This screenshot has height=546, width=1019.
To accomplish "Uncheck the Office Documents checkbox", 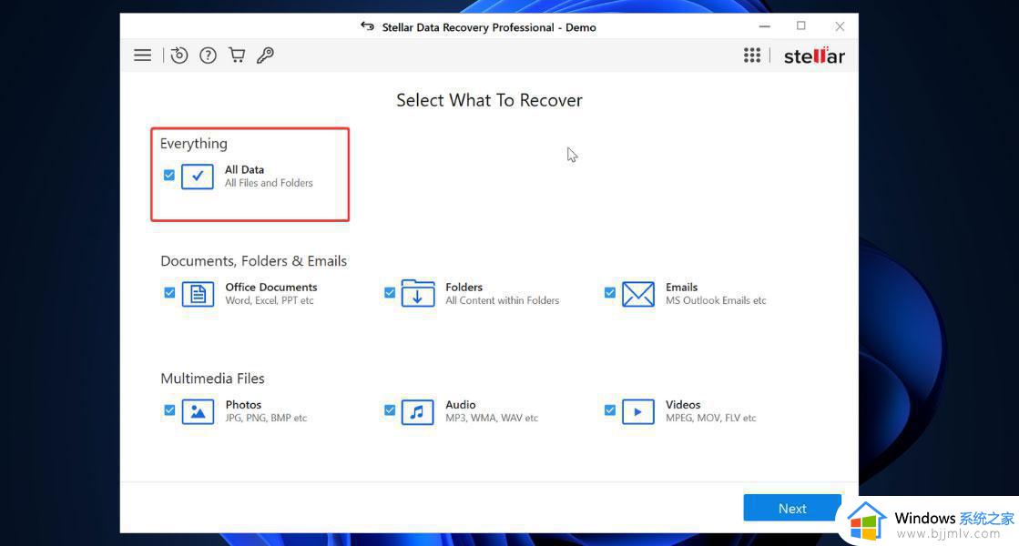I will (x=169, y=293).
